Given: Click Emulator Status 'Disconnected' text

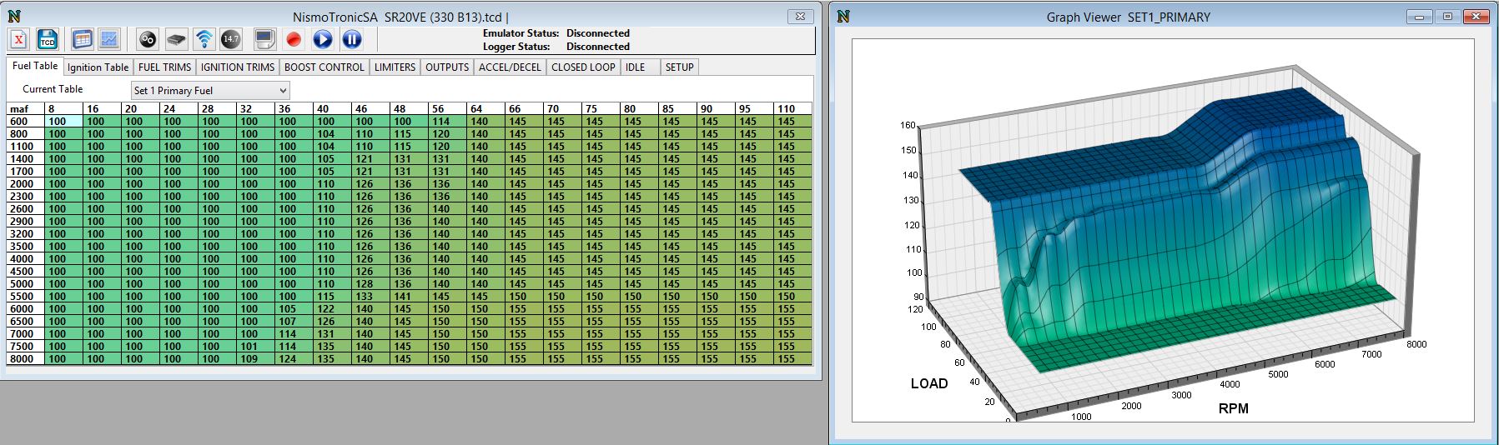Looking at the screenshot, I should (x=597, y=33).
